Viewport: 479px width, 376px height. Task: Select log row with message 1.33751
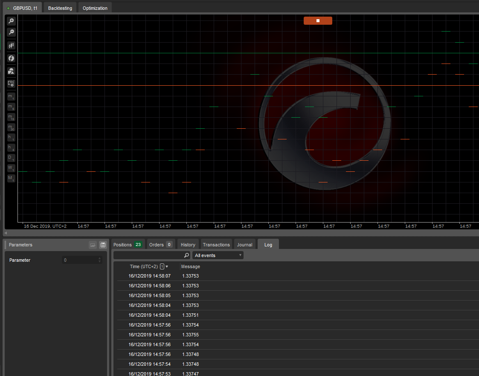298,315
